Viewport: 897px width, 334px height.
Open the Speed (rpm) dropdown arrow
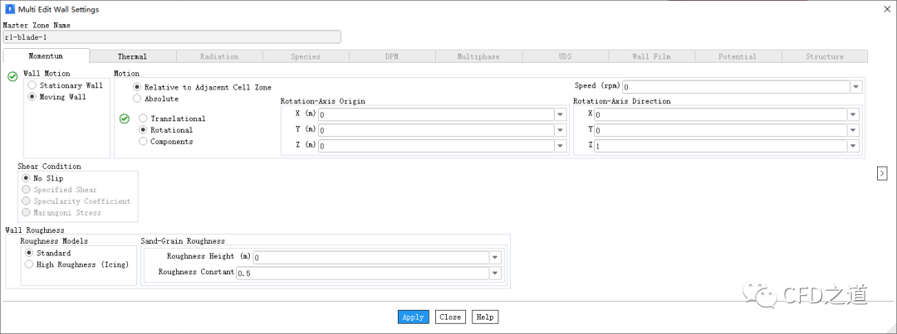(x=855, y=86)
